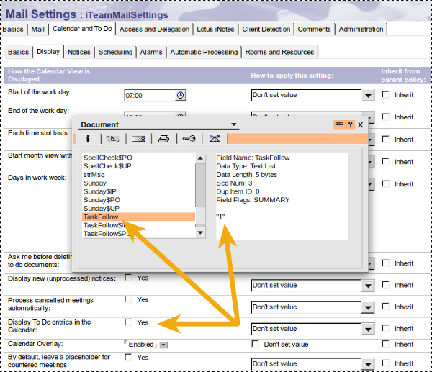Tick Inherit for Start of the work day
Screen dimensions: 432x372
[386, 94]
